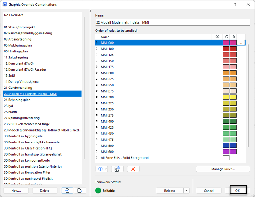Click the New... button
This screenshot has height=197, width=255.
pos(16,191)
